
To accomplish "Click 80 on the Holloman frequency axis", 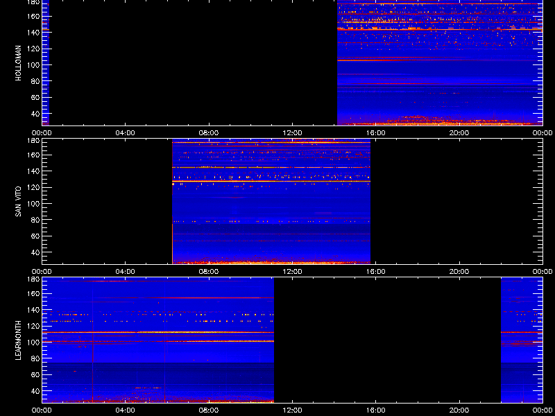I will 36,81.
